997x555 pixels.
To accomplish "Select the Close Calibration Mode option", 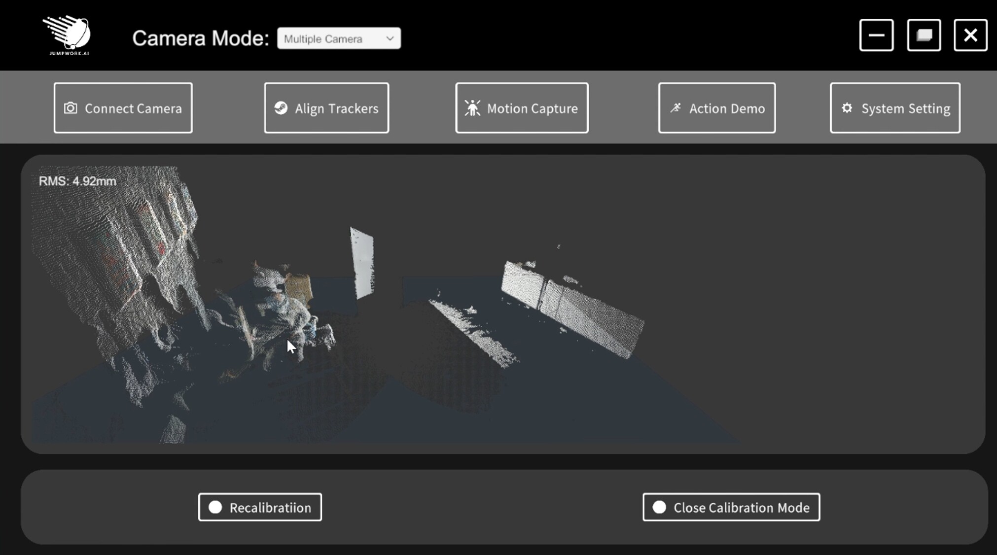I will coord(730,507).
